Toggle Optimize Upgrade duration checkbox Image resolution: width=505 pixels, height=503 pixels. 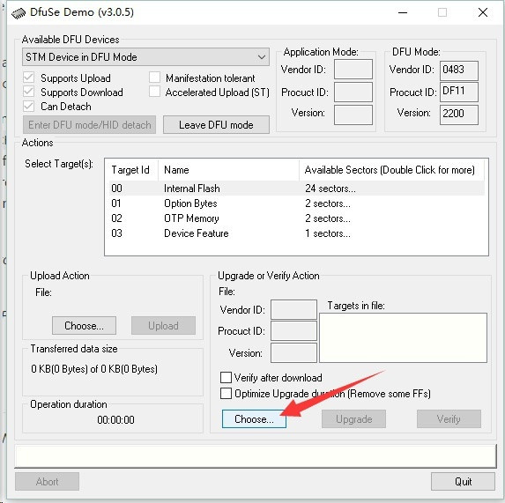click(x=226, y=393)
